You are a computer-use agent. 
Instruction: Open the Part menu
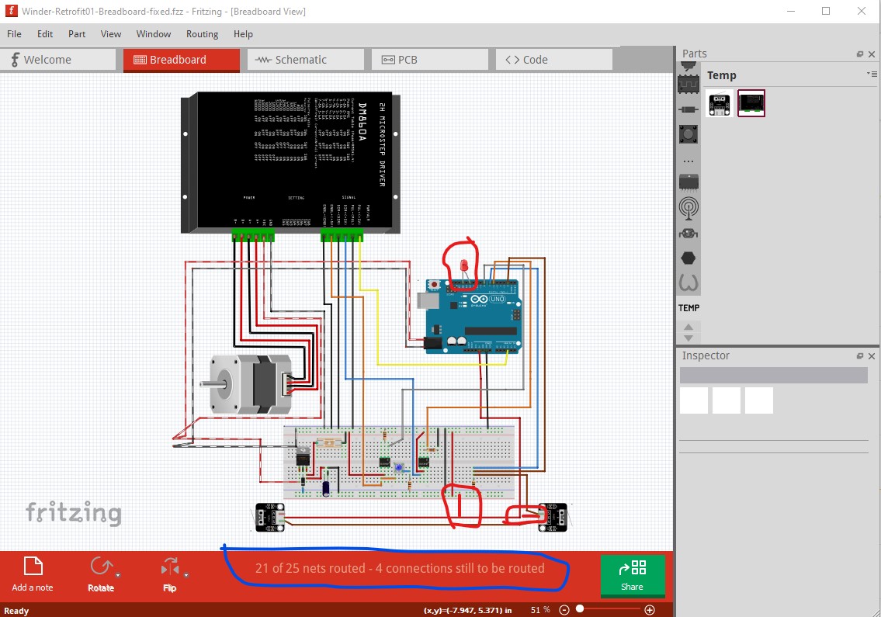[77, 33]
